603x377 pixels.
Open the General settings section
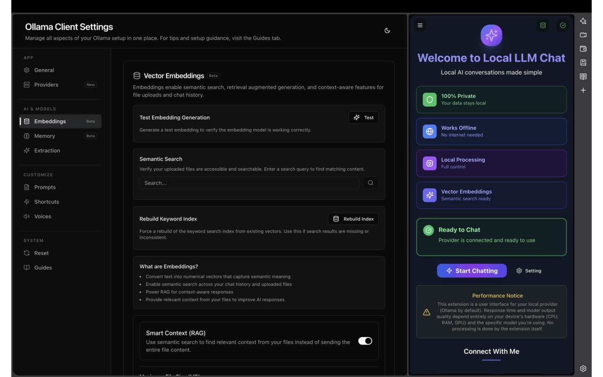click(x=60, y=70)
